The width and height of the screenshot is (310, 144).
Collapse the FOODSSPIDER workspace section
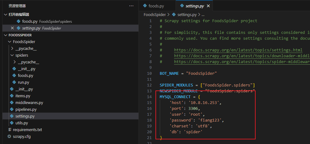[6, 35]
